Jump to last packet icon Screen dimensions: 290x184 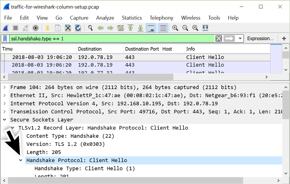(141, 28)
